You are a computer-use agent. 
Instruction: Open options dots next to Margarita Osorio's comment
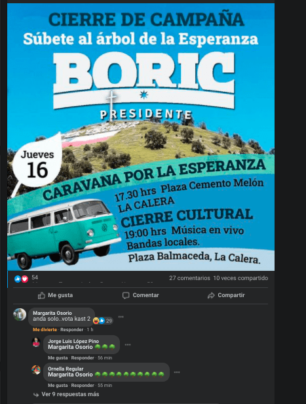pyautogui.click(x=121, y=317)
